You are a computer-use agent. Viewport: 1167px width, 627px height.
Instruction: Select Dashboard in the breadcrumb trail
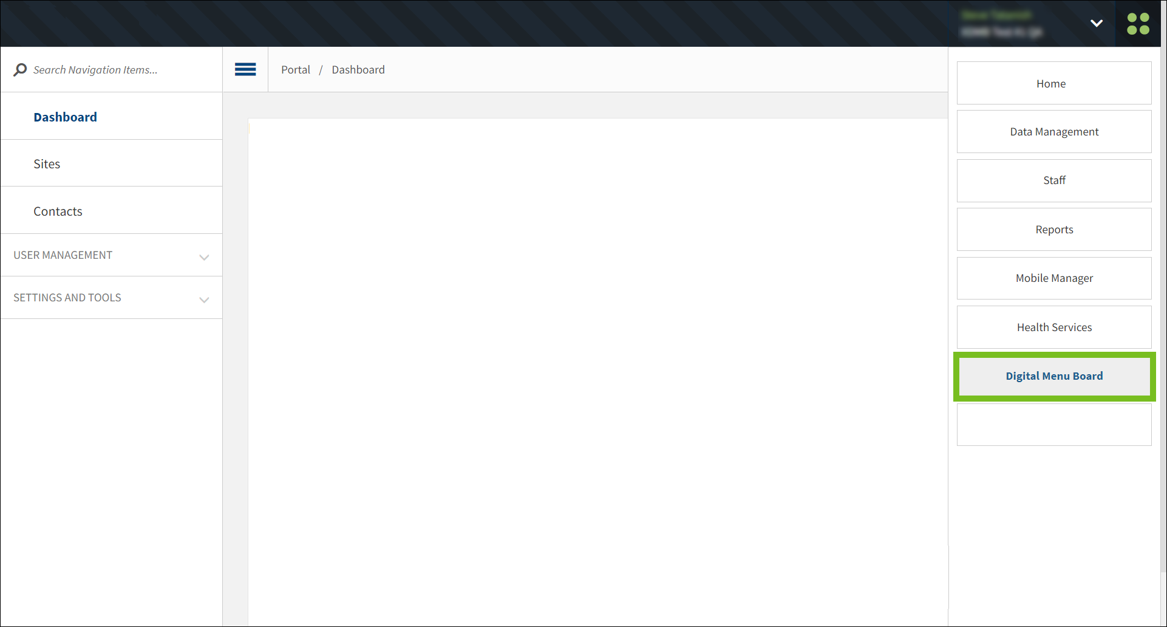point(358,69)
